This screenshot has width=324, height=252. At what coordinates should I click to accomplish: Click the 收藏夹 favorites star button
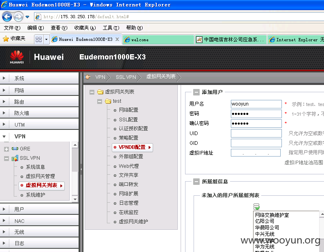click(14, 38)
